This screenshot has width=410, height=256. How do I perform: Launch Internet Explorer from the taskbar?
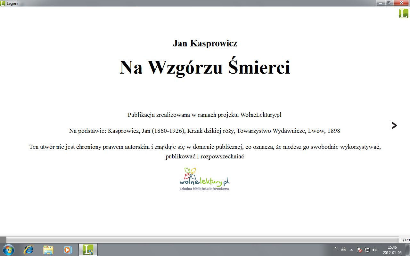(x=29, y=250)
